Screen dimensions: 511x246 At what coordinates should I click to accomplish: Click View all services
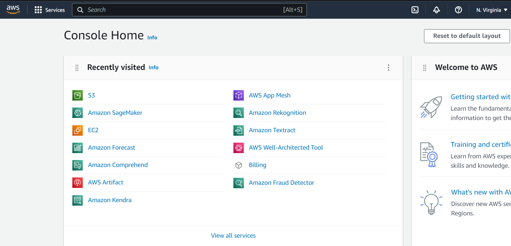(233, 236)
